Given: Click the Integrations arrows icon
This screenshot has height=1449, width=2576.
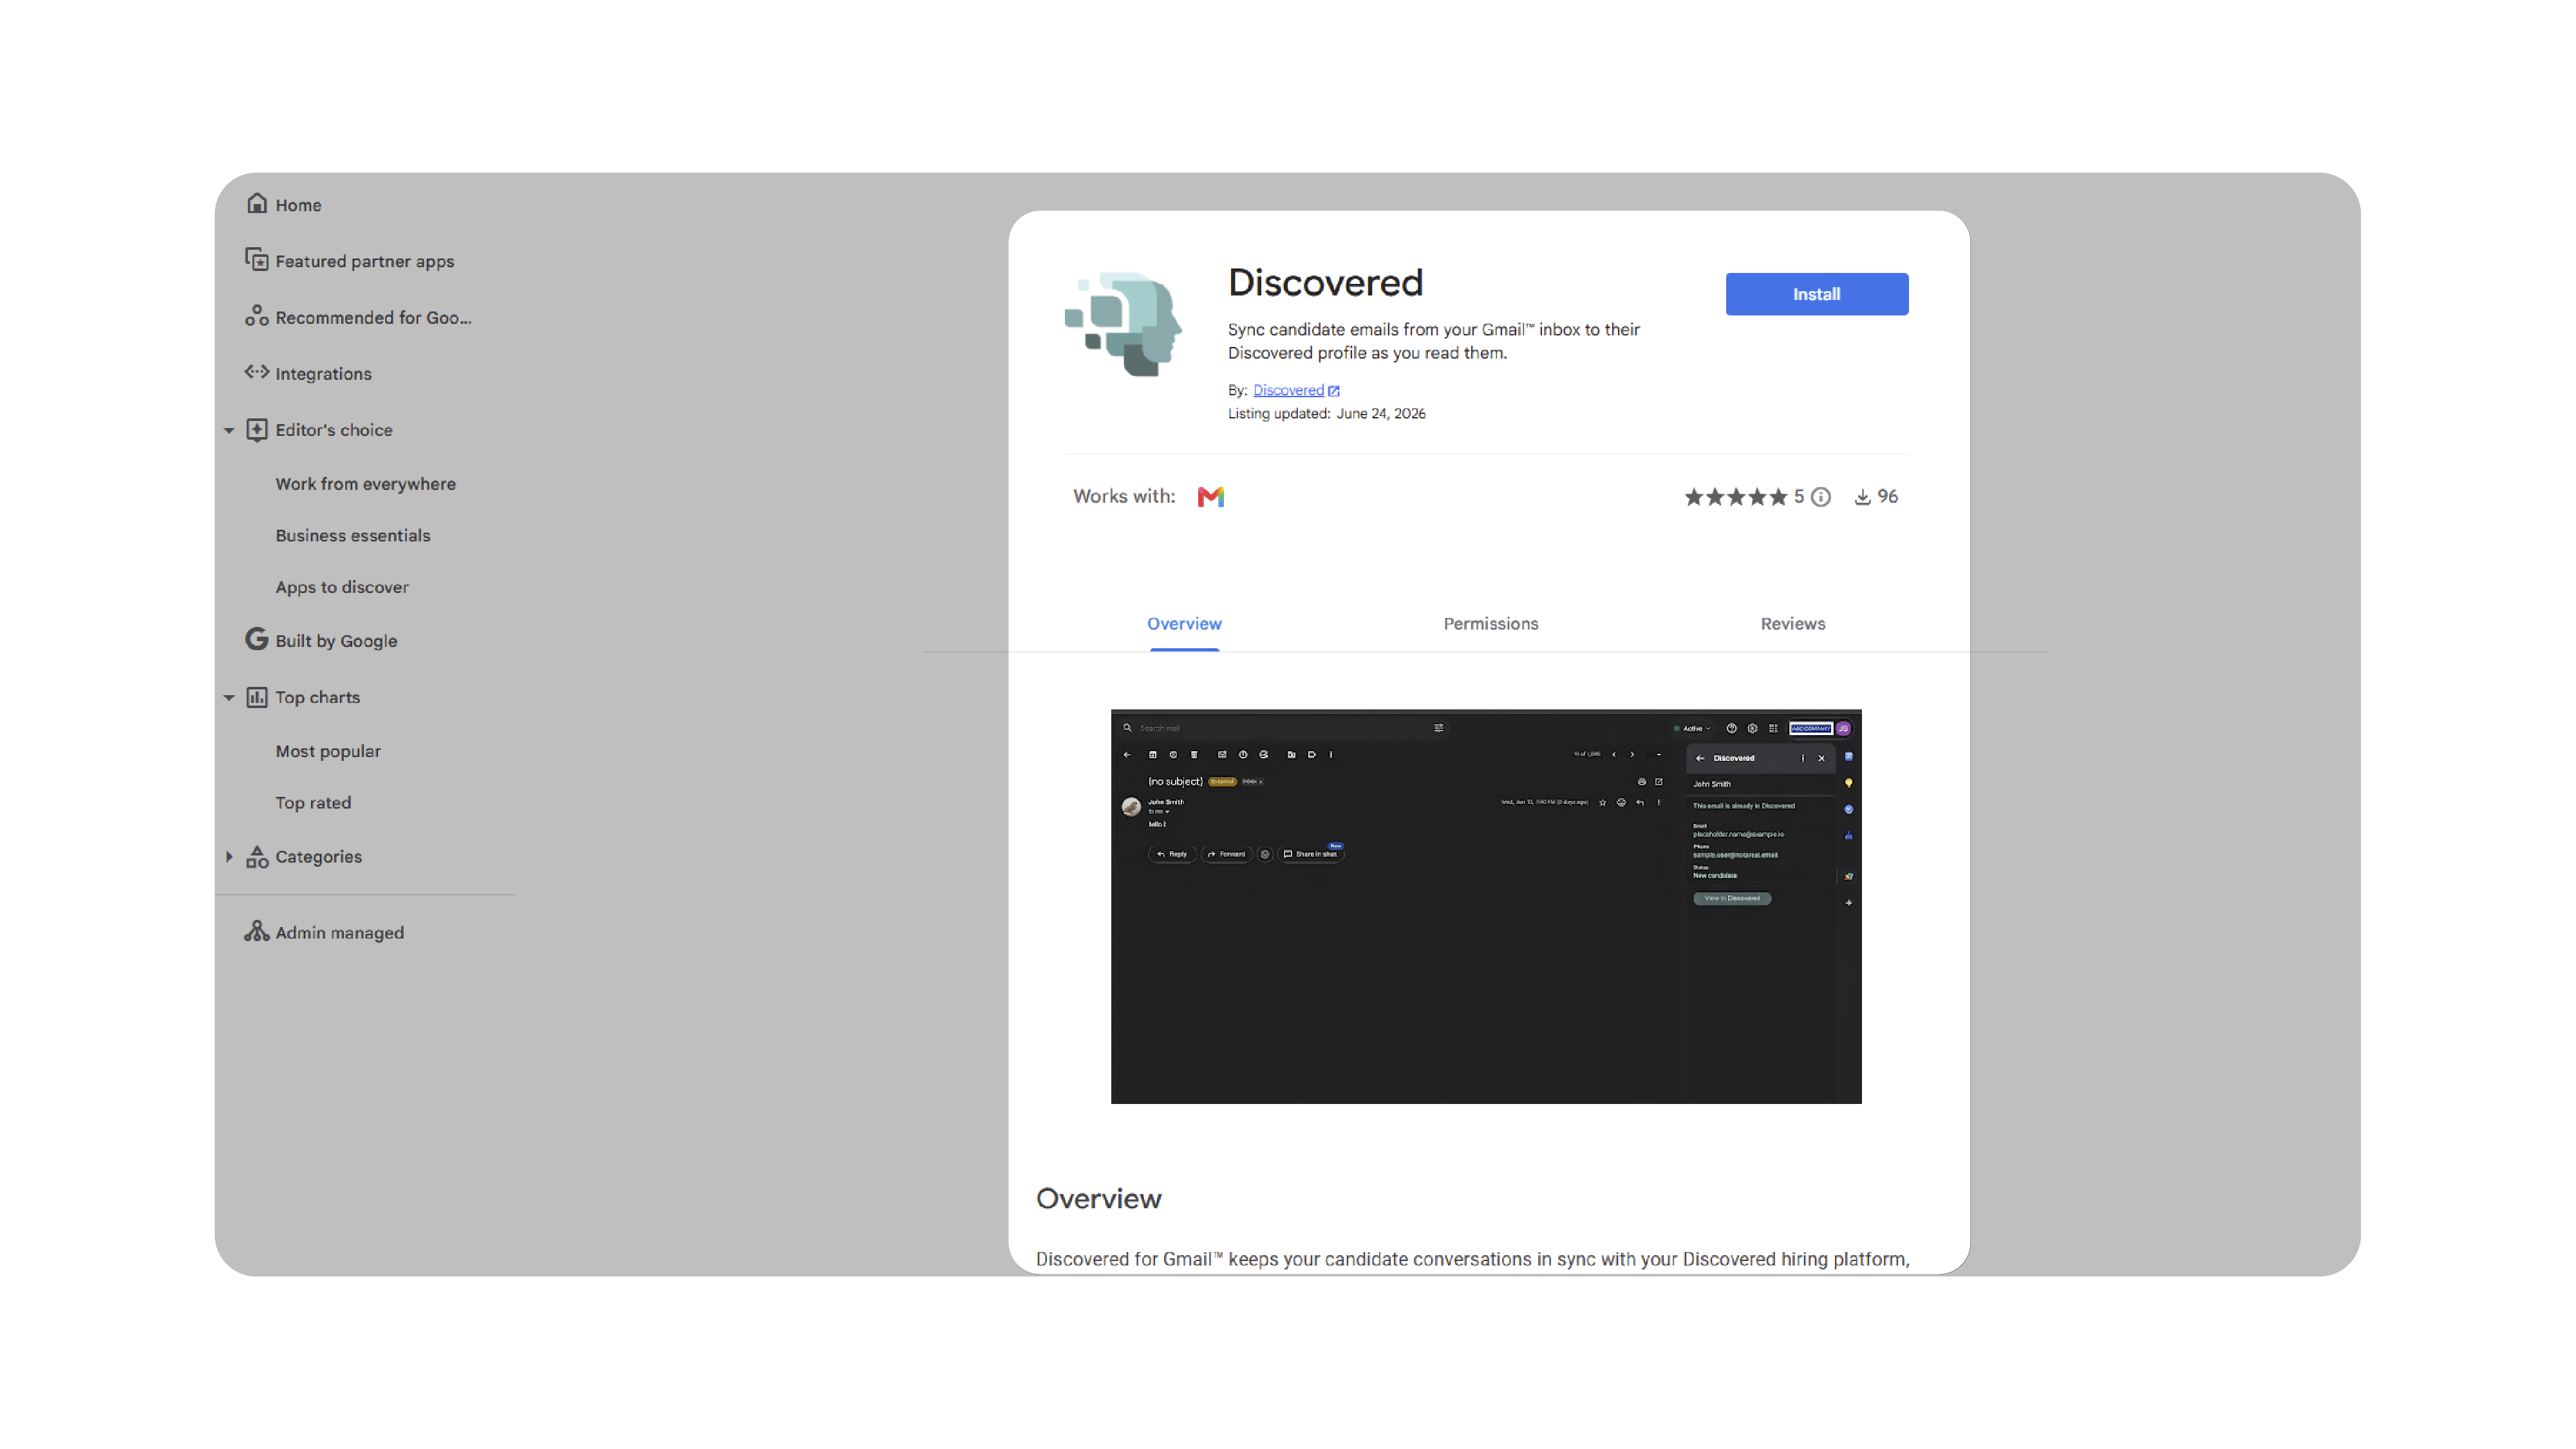Looking at the screenshot, I should pos(257,372).
